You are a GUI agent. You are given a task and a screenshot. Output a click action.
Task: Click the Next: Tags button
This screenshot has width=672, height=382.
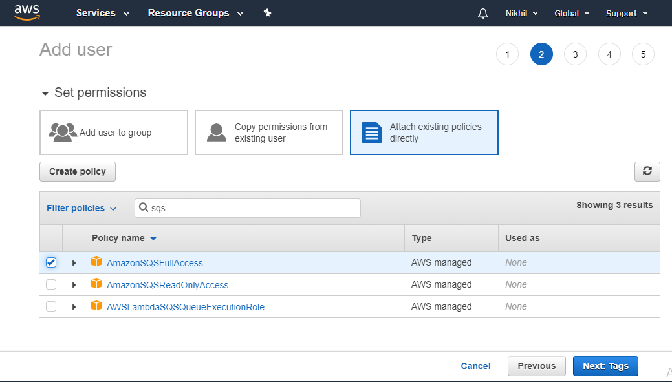coord(605,366)
